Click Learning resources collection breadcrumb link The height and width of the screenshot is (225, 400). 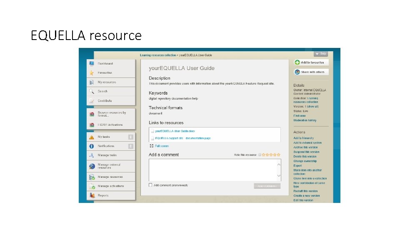pos(158,55)
